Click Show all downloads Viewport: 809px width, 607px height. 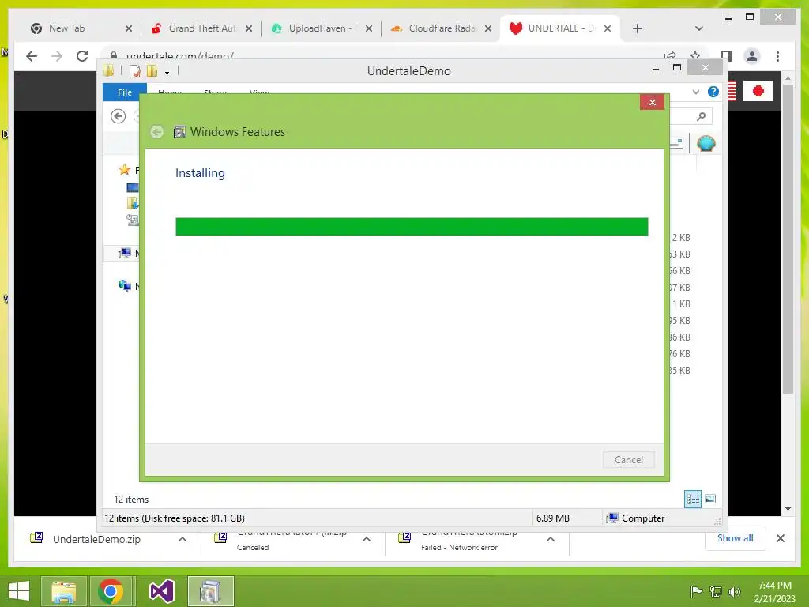[x=735, y=537]
